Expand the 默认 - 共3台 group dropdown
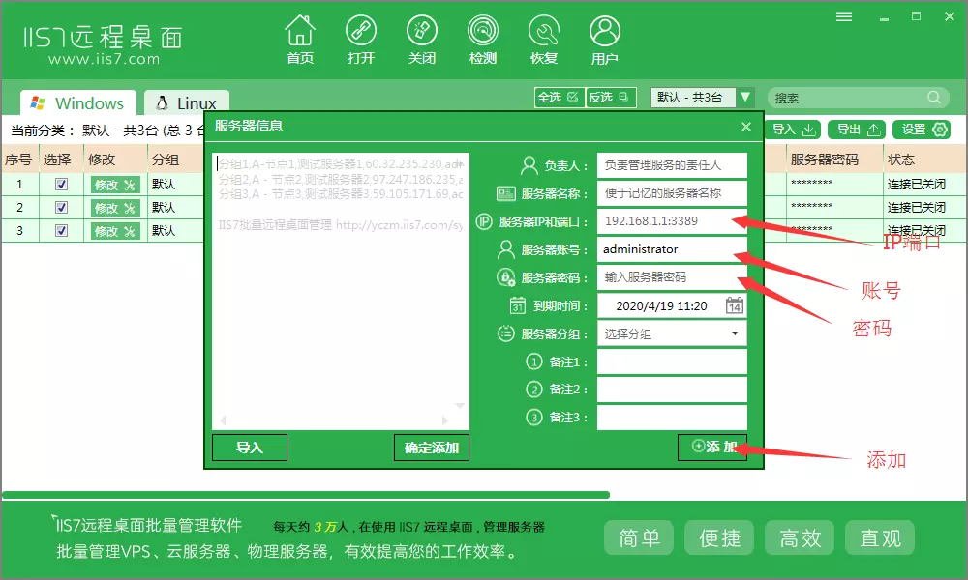The height and width of the screenshot is (580, 968). pyautogui.click(x=745, y=98)
